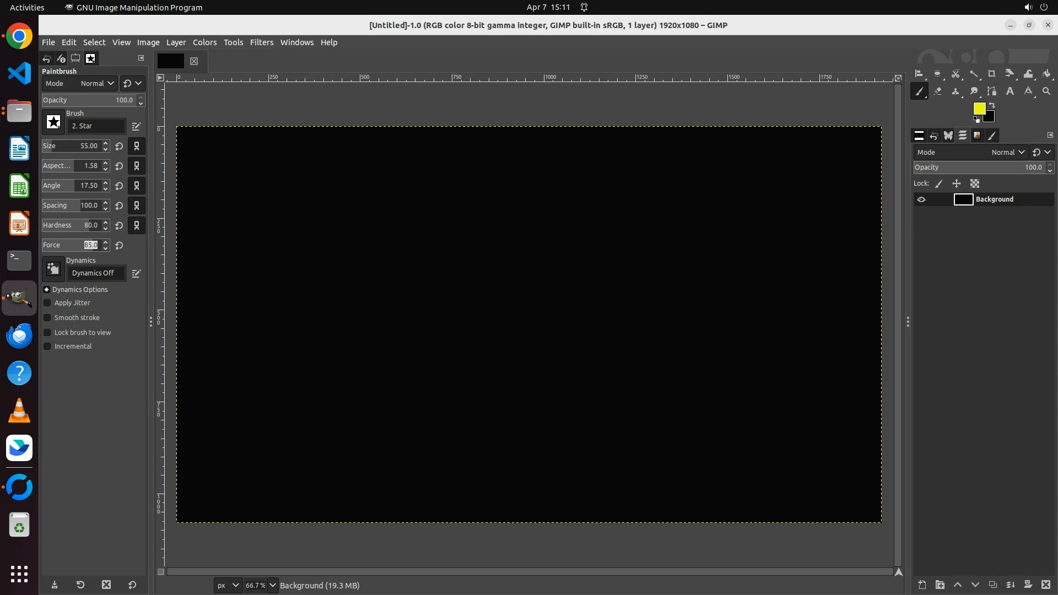Open the Colors menu
This screenshot has width=1058, height=595.
tap(204, 42)
